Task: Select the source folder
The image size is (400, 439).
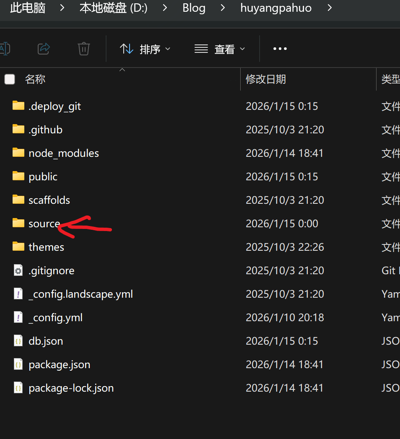Action: coord(44,224)
